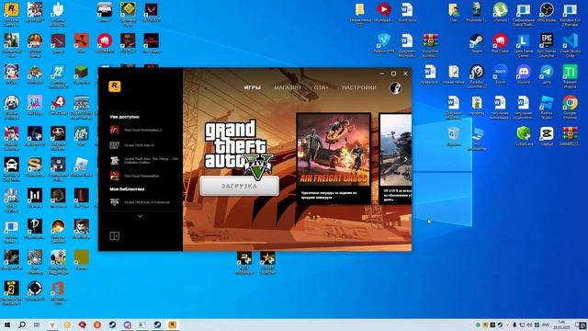Open the Dota 2 desktop shortcut

58,43
